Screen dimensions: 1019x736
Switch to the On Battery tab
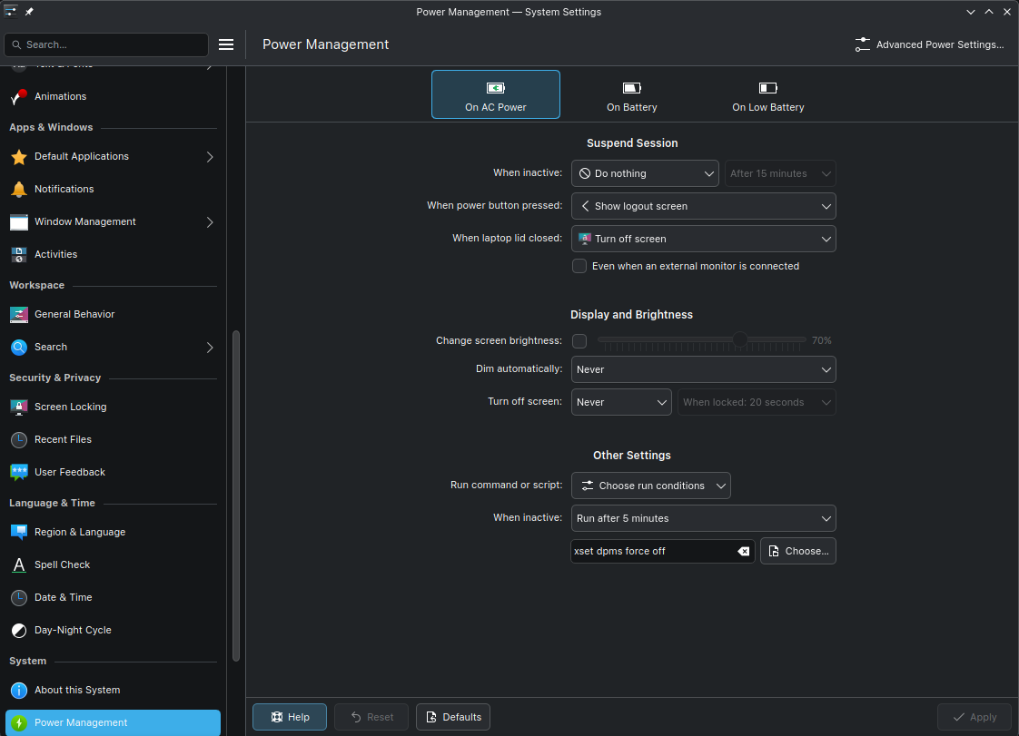[x=632, y=95]
